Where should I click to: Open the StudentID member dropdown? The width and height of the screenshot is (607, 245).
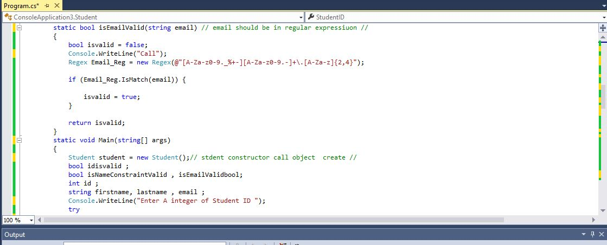point(604,17)
